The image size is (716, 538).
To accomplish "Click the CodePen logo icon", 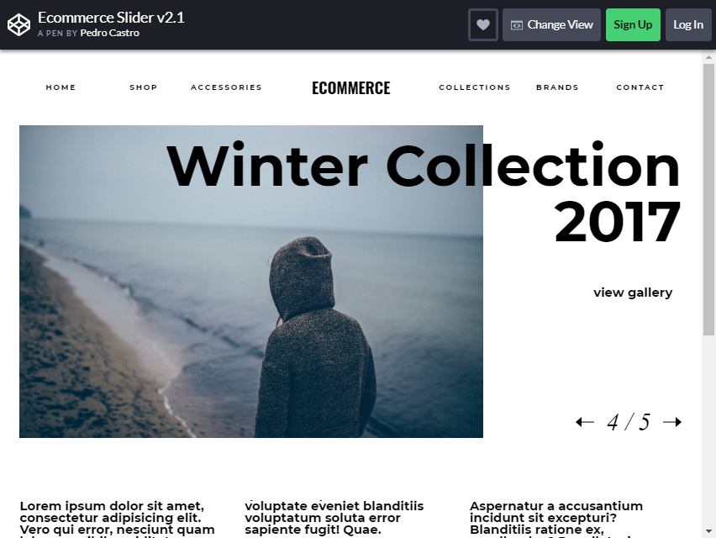I will (x=18, y=24).
